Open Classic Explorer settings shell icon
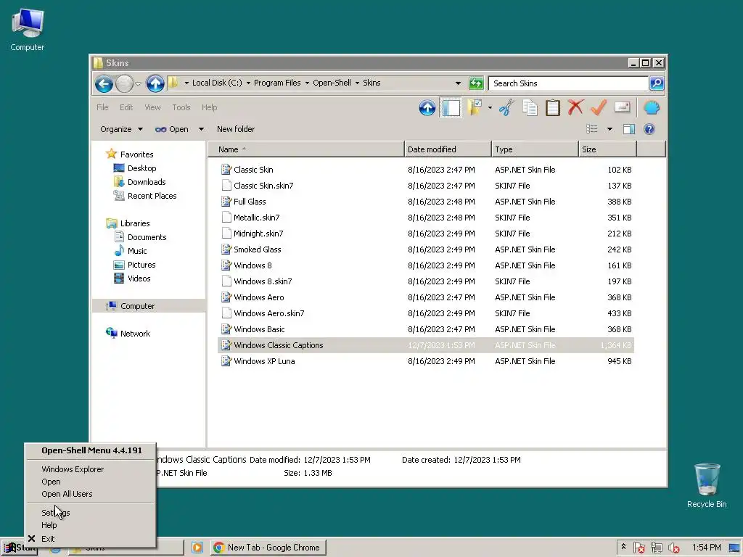The width and height of the screenshot is (743, 557). point(652,108)
